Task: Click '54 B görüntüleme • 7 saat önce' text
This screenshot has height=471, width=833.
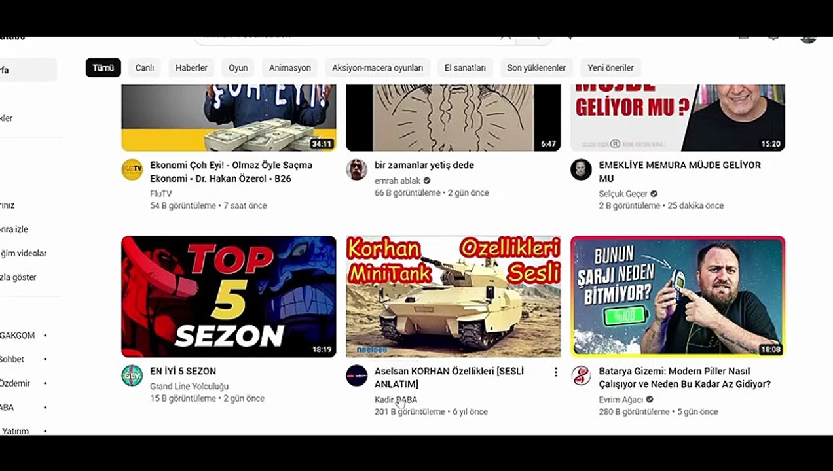Action: (x=208, y=205)
